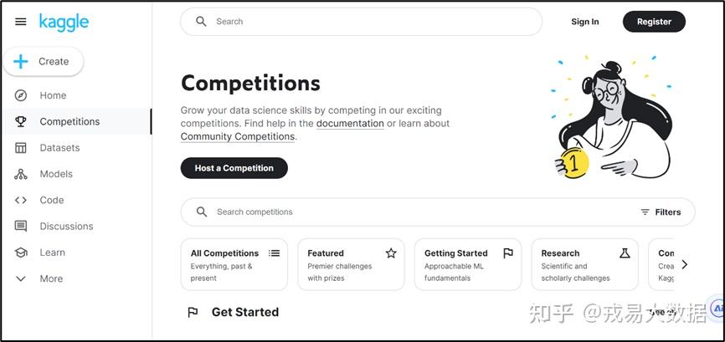725x342 pixels.
Task: Select the Research category card
Action: pyautogui.click(x=585, y=264)
